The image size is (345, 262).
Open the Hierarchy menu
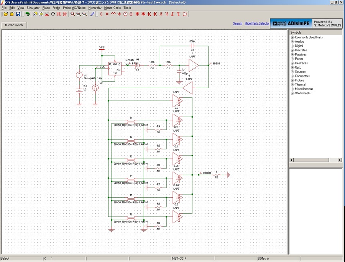coord(95,8)
